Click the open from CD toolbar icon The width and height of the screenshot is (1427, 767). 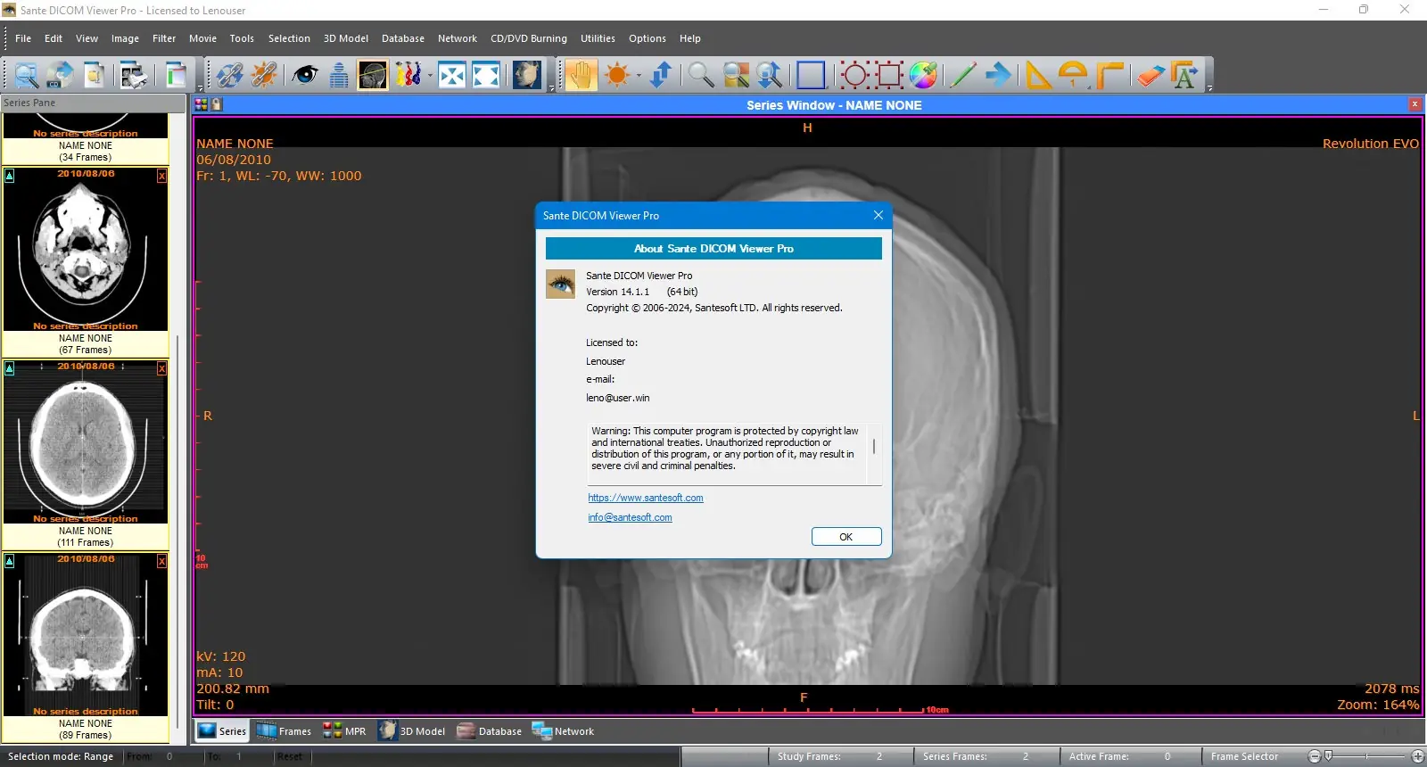pyautogui.click(x=60, y=75)
